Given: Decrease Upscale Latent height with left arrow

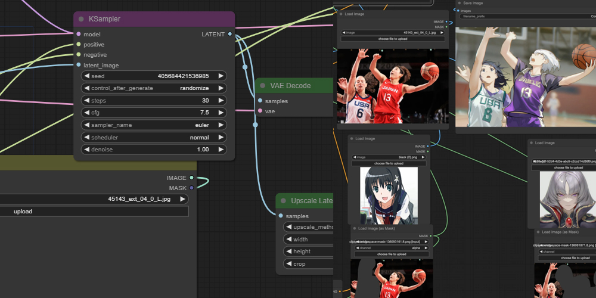Looking at the screenshot, I should tap(289, 252).
